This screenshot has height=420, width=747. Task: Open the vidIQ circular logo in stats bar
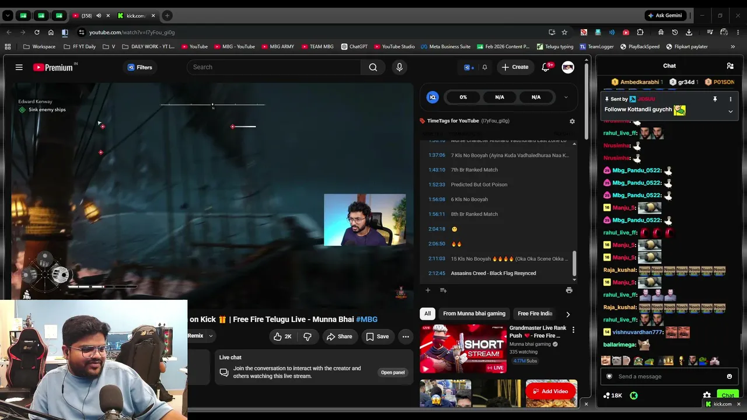pos(432,97)
